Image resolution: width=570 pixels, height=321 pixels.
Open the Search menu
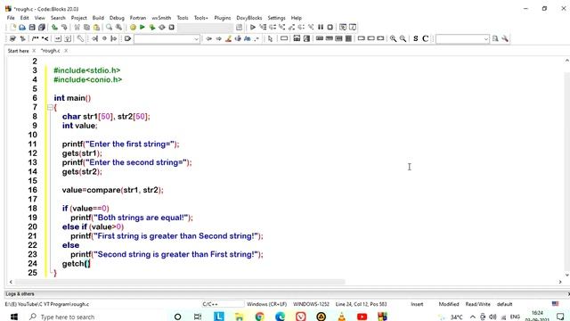click(x=58, y=18)
